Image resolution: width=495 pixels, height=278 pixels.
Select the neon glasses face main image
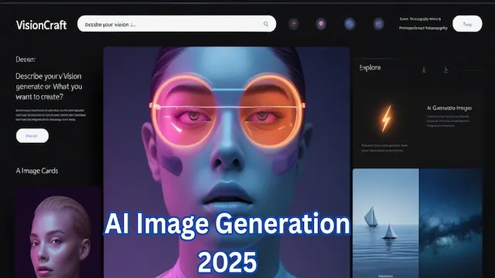coord(227,162)
